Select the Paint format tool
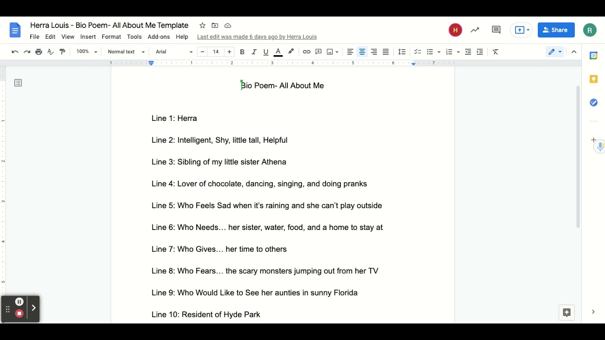This screenshot has width=605, height=340. point(62,52)
